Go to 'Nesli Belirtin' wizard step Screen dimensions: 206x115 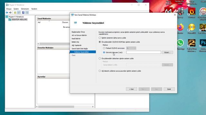tap(76, 39)
